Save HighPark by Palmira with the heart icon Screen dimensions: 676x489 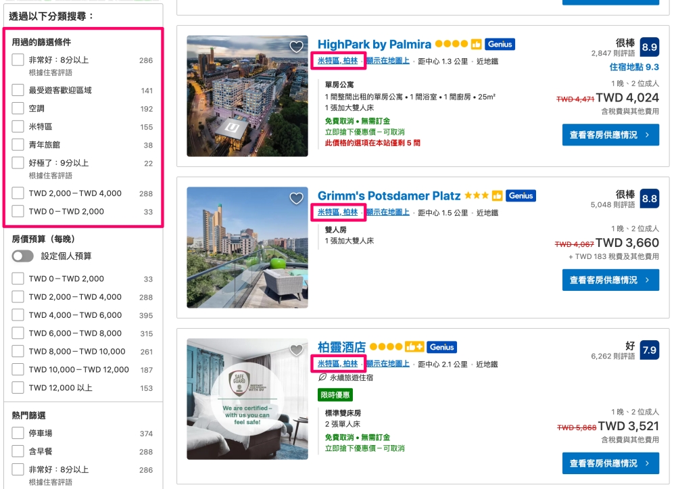pos(296,47)
